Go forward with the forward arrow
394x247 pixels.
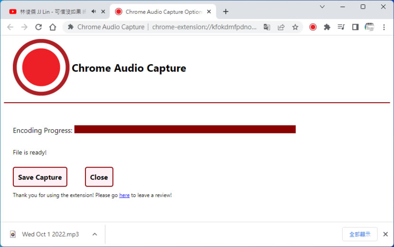click(x=24, y=27)
